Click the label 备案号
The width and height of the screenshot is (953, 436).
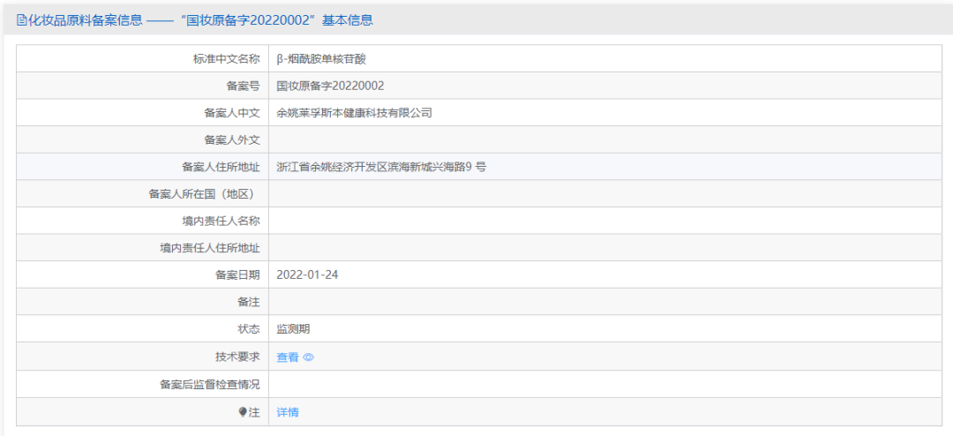coord(244,86)
